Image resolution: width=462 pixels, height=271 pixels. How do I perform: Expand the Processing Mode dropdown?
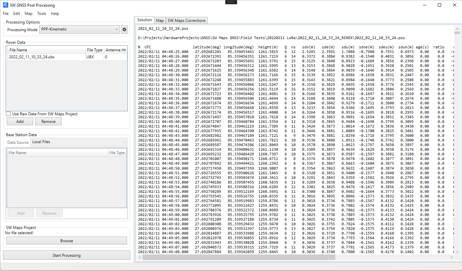79,29
